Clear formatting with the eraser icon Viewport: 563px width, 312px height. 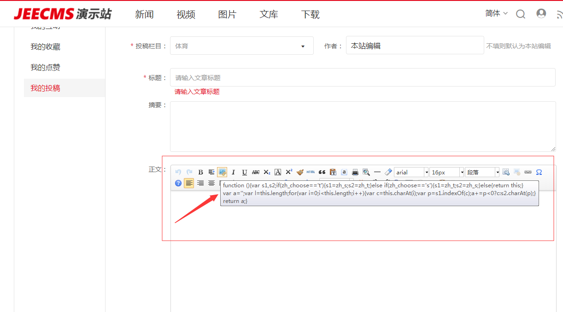(388, 172)
